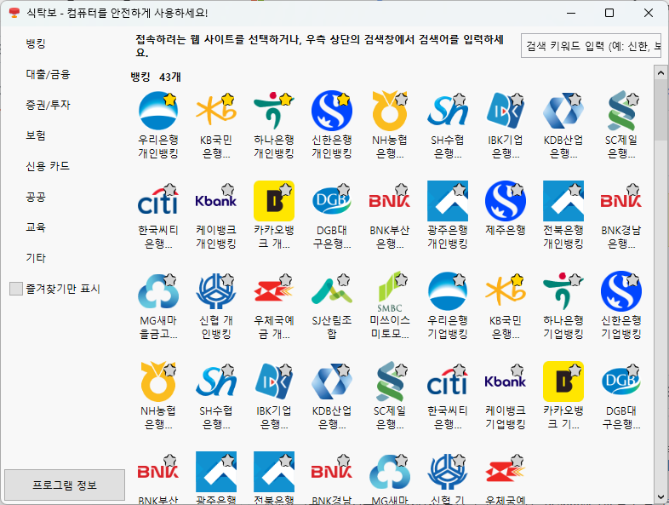Select 신협 개인뱅킹 icon
This screenshot has height=505, width=669.
[216, 291]
